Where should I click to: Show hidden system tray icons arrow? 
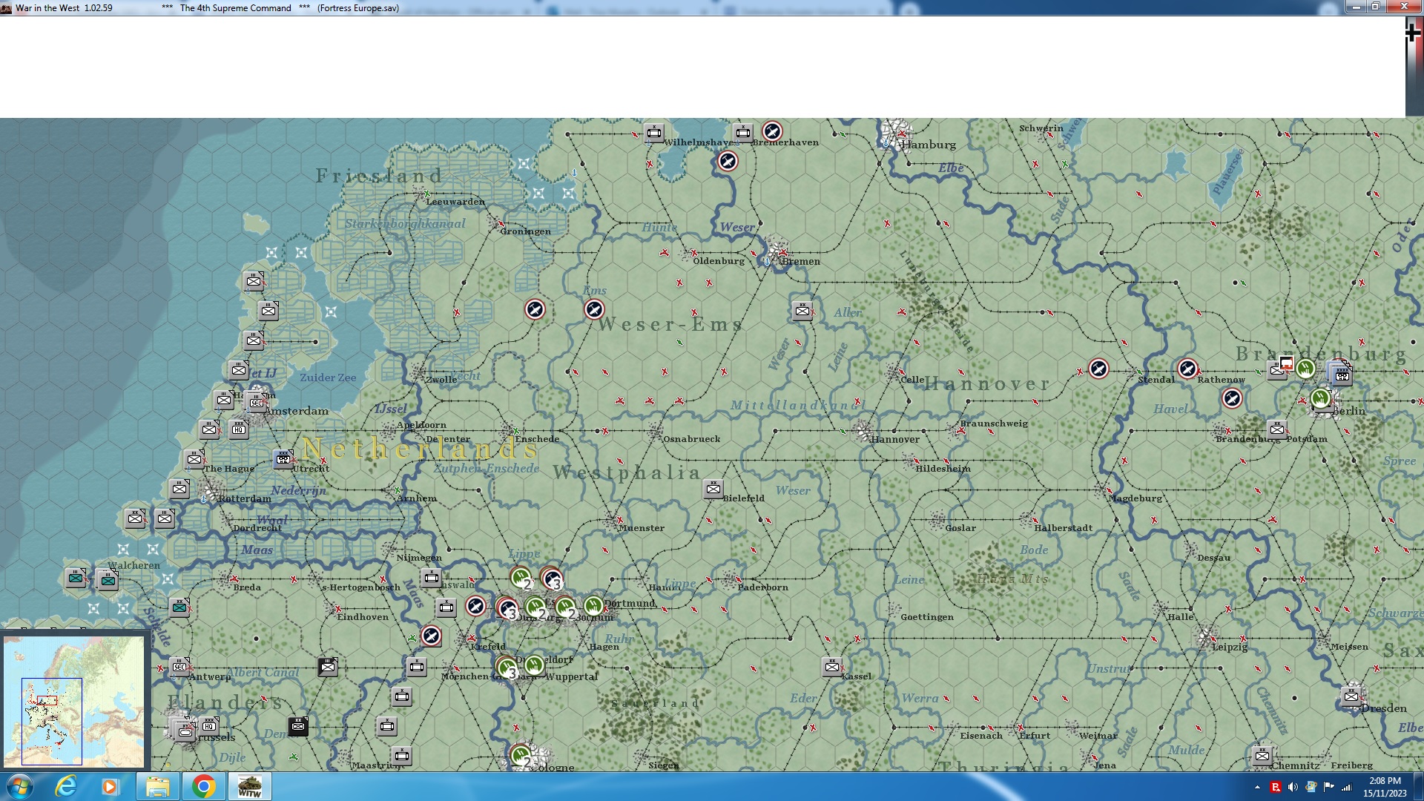(x=1257, y=787)
